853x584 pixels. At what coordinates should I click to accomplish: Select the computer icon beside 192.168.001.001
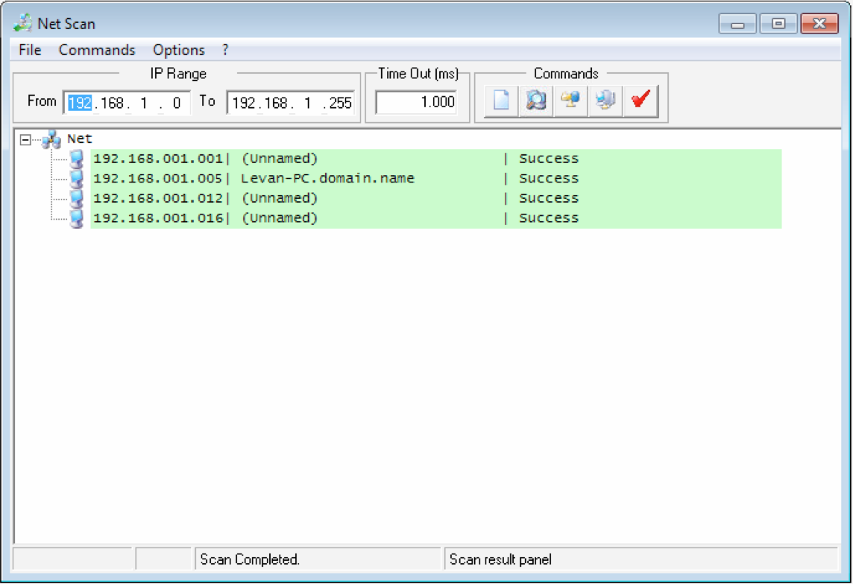tap(77, 158)
